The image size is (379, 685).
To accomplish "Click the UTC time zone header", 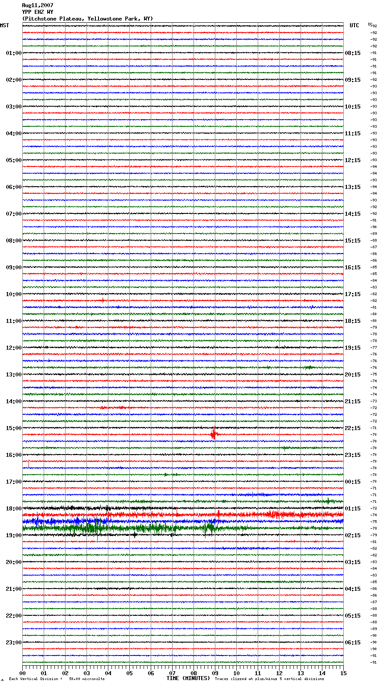I will click(x=354, y=25).
